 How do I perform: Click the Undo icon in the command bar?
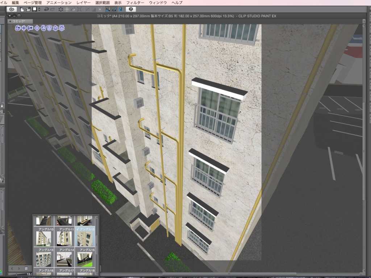pos(46,10)
